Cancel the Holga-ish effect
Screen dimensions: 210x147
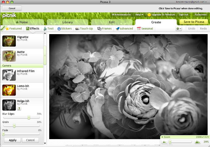(x=31, y=140)
